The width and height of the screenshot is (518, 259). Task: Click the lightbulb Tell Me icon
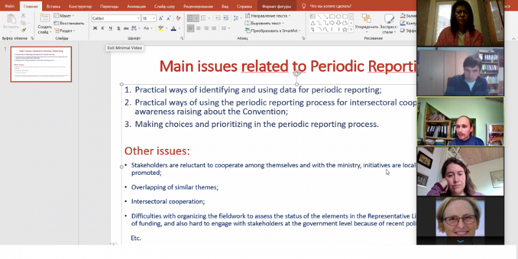tap(304, 6)
